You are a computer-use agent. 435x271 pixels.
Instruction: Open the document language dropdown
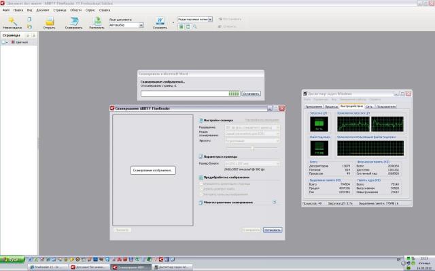141,25
